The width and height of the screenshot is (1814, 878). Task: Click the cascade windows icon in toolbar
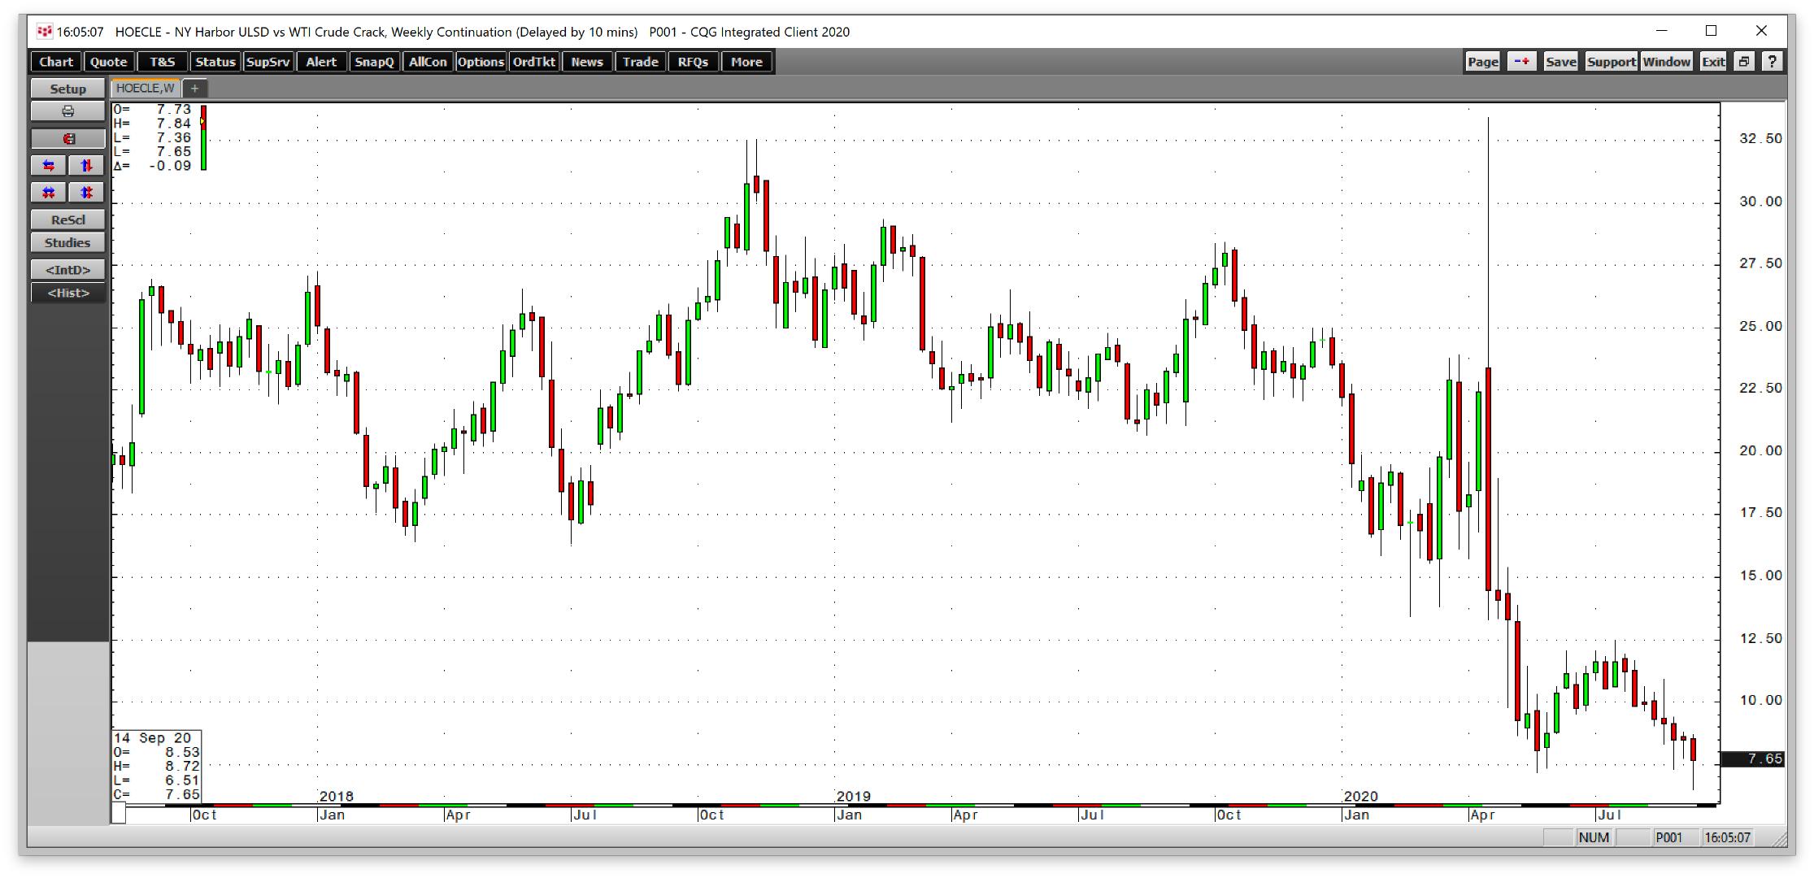1743,62
